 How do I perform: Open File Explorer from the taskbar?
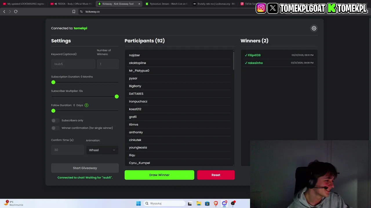[199, 203]
